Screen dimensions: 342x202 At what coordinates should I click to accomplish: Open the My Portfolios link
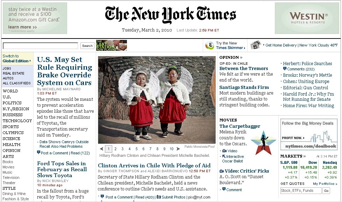(325, 184)
